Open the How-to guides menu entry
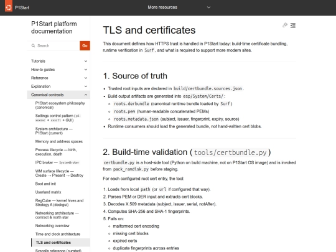Viewport: 336px width, 252px height. tap(43, 70)
